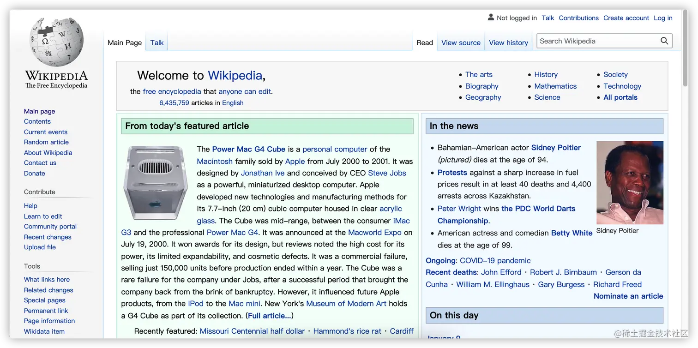Click the user icon beside Not logged in

tap(491, 18)
